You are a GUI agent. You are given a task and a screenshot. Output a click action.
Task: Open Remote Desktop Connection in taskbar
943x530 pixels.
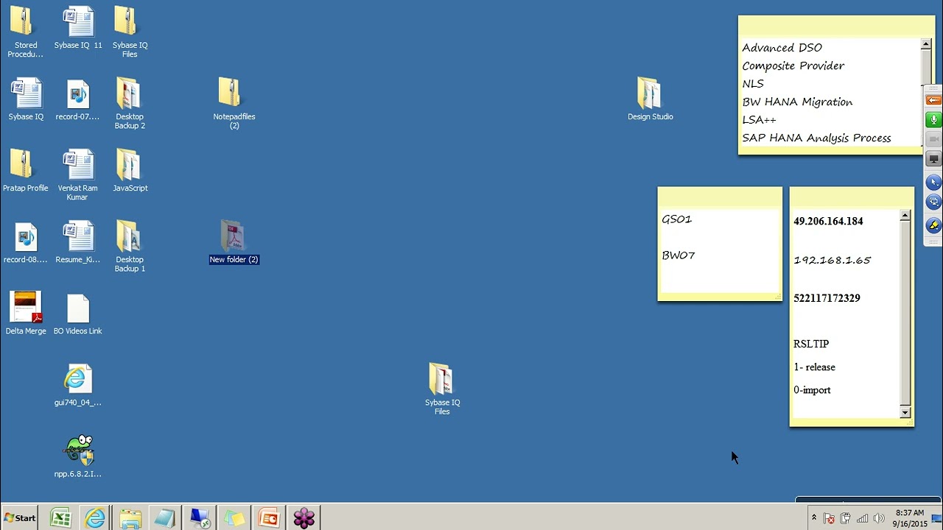tap(200, 518)
